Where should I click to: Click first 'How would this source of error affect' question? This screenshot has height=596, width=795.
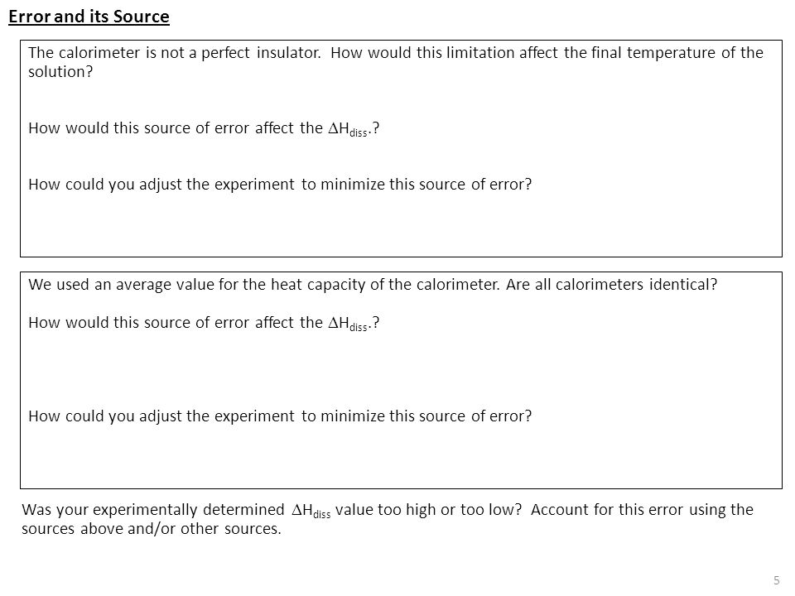click(204, 129)
